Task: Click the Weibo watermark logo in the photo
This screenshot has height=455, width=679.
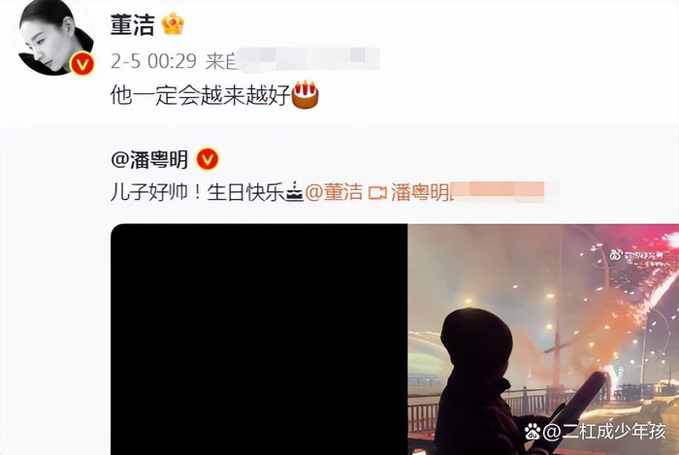Action: [636, 255]
